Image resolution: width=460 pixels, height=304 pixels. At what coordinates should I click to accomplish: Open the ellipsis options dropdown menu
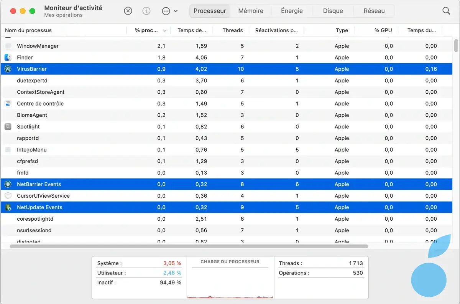[169, 11]
